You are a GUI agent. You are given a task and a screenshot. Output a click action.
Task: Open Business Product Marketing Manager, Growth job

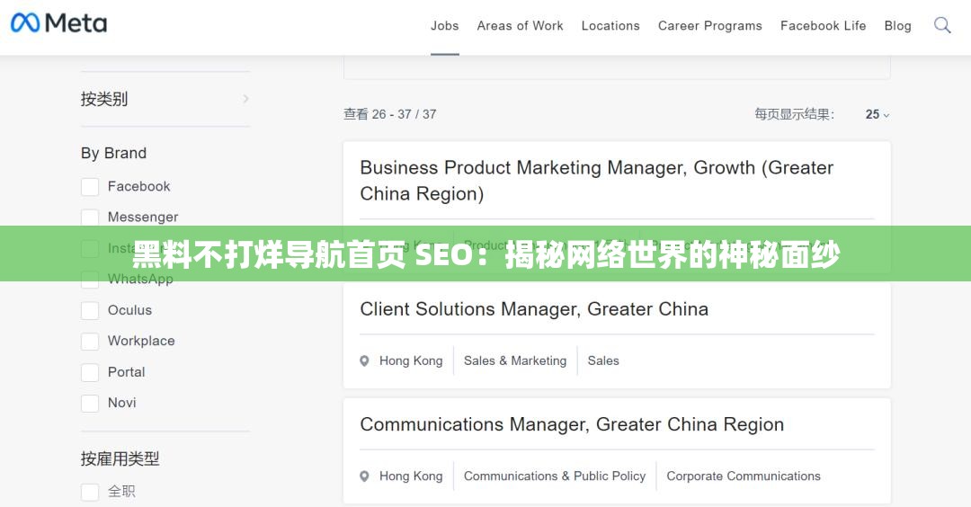[x=596, y=181]
